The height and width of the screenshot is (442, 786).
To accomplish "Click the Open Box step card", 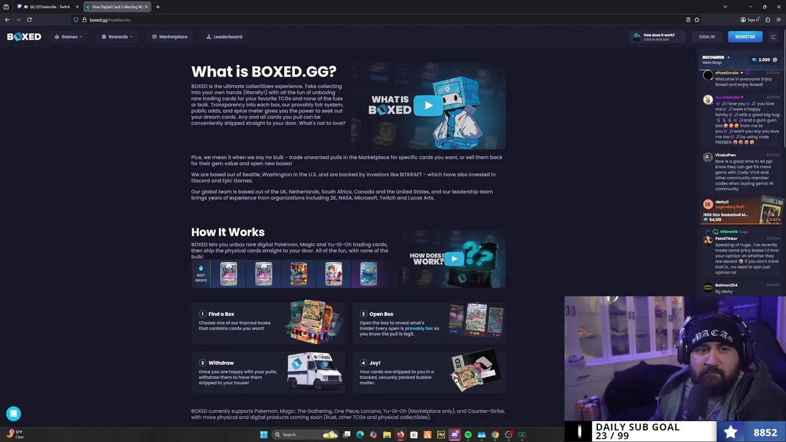I will point(429,323).
